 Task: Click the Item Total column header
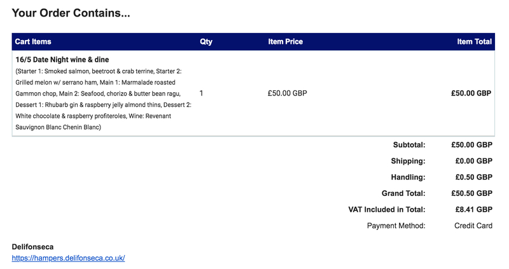pyautogui.click(x=474, y=42)
